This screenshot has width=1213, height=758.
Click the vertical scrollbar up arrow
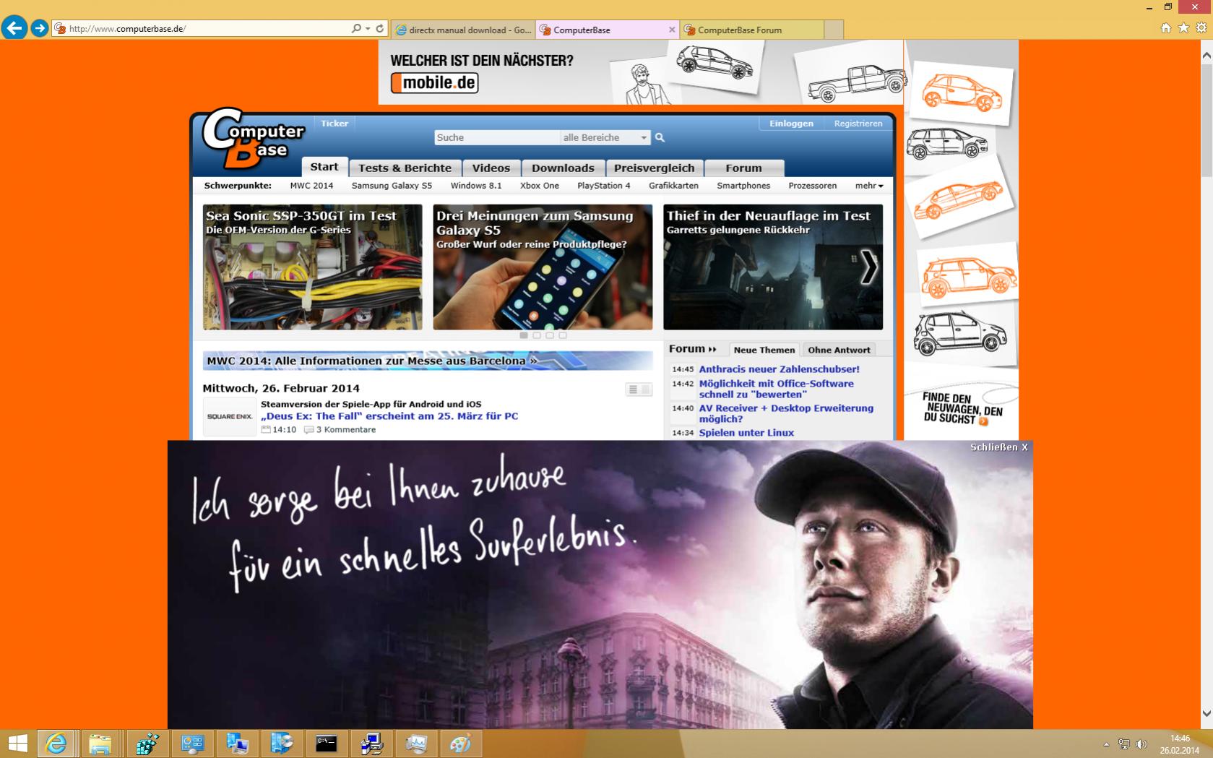tap(1206, 55)
